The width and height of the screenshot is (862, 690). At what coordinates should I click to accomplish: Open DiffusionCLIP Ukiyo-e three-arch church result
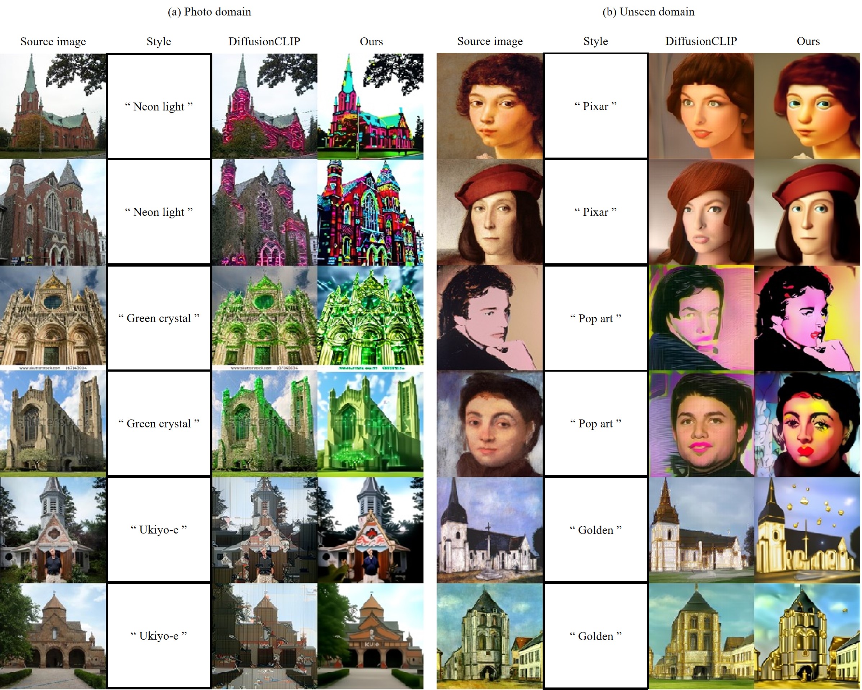pos(265,636)
